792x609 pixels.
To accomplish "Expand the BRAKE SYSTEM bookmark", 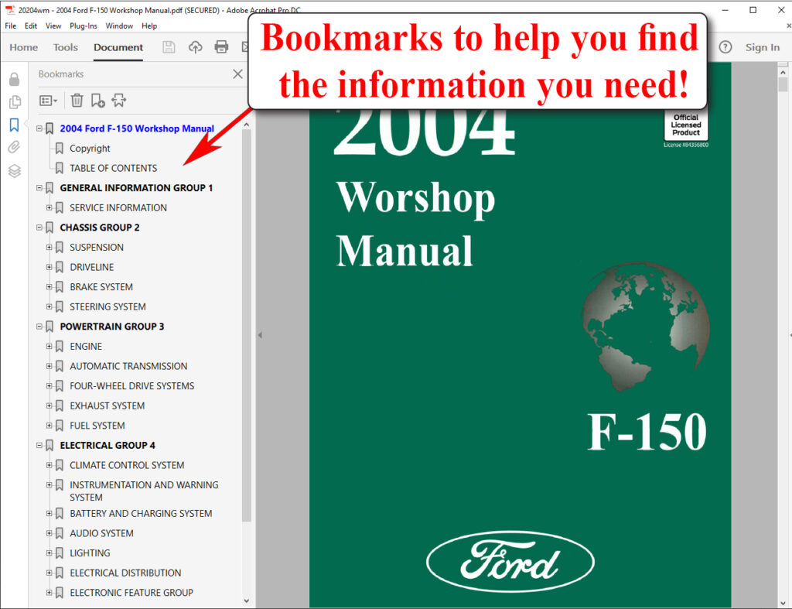I will coord(49,286).
